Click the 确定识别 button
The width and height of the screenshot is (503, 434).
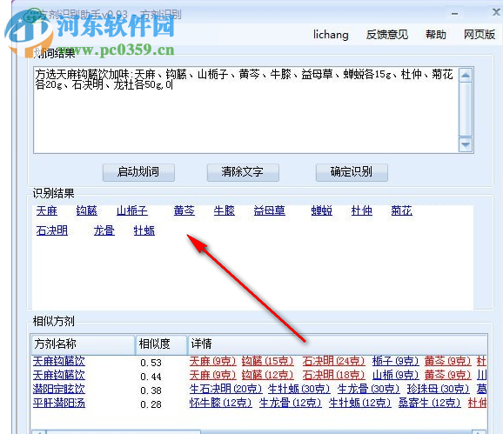[x=352, y=172]
